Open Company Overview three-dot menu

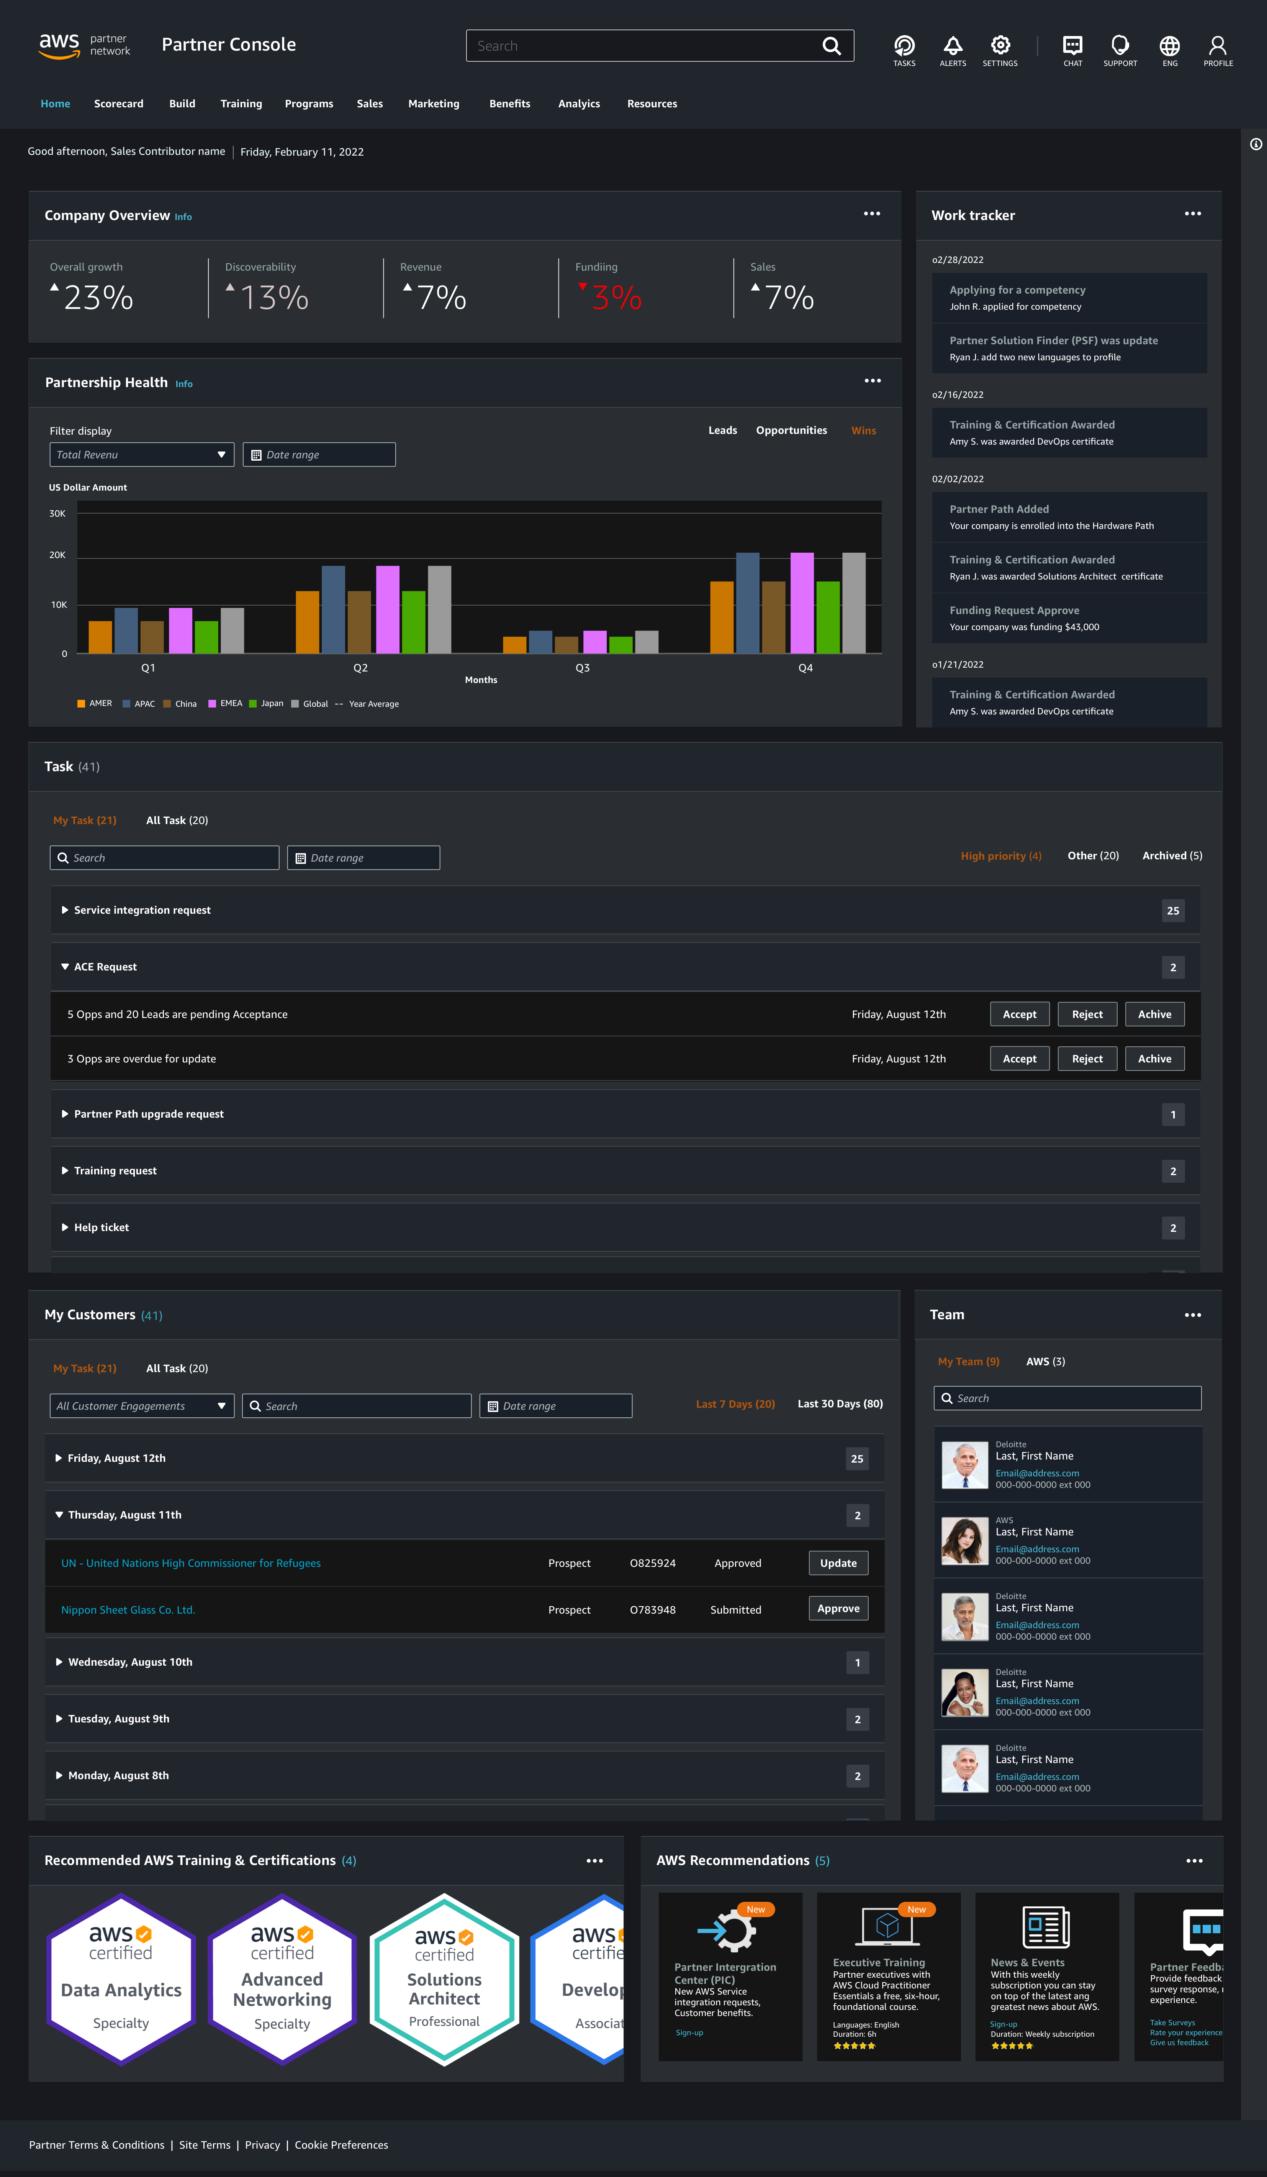coord(872,214)
